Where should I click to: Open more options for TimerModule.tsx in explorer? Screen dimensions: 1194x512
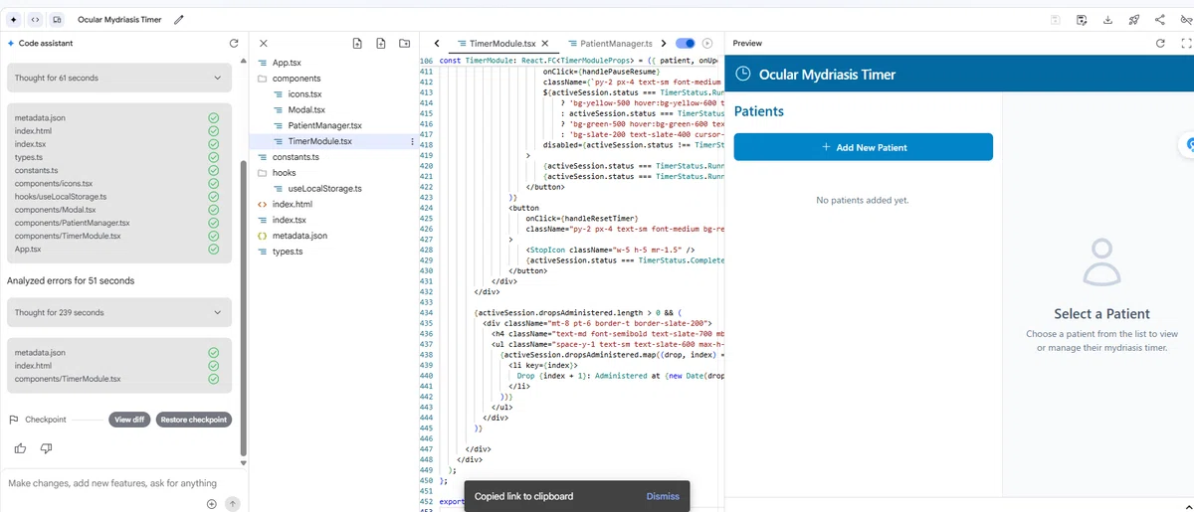click(x=413, y=142)
